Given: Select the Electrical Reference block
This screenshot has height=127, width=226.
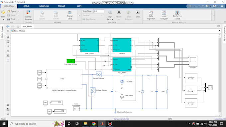Looking at the screenshot, I should 115,112.
